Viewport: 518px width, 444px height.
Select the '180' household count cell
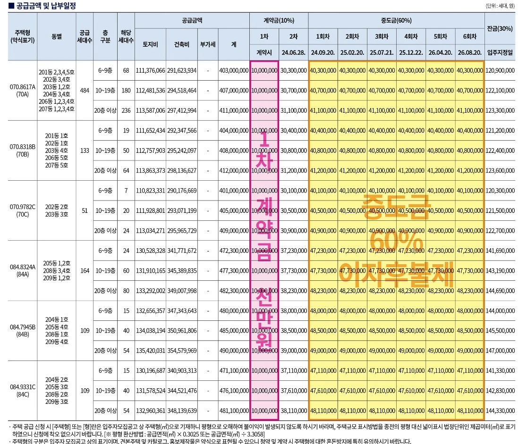click(x=126, y=91)
